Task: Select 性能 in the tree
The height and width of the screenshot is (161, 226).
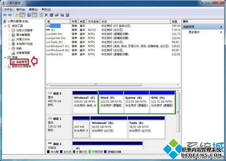Action: [x=19, y=48]
